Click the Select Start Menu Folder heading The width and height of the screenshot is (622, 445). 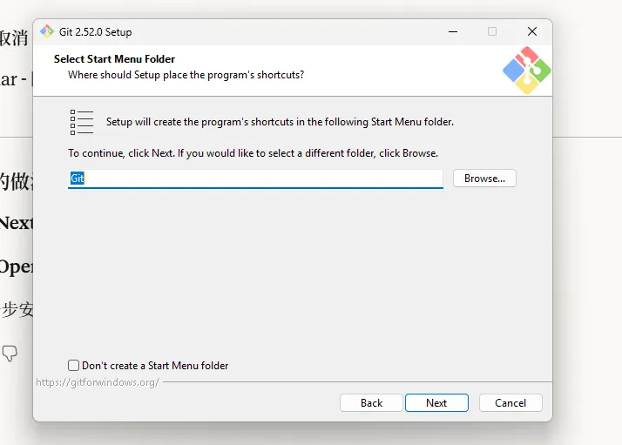[114, 59]
